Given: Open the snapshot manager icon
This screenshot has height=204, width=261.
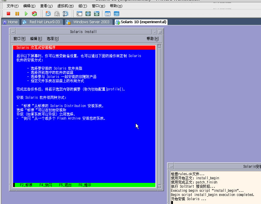Looking at the screenshot, I should point(66,14).
